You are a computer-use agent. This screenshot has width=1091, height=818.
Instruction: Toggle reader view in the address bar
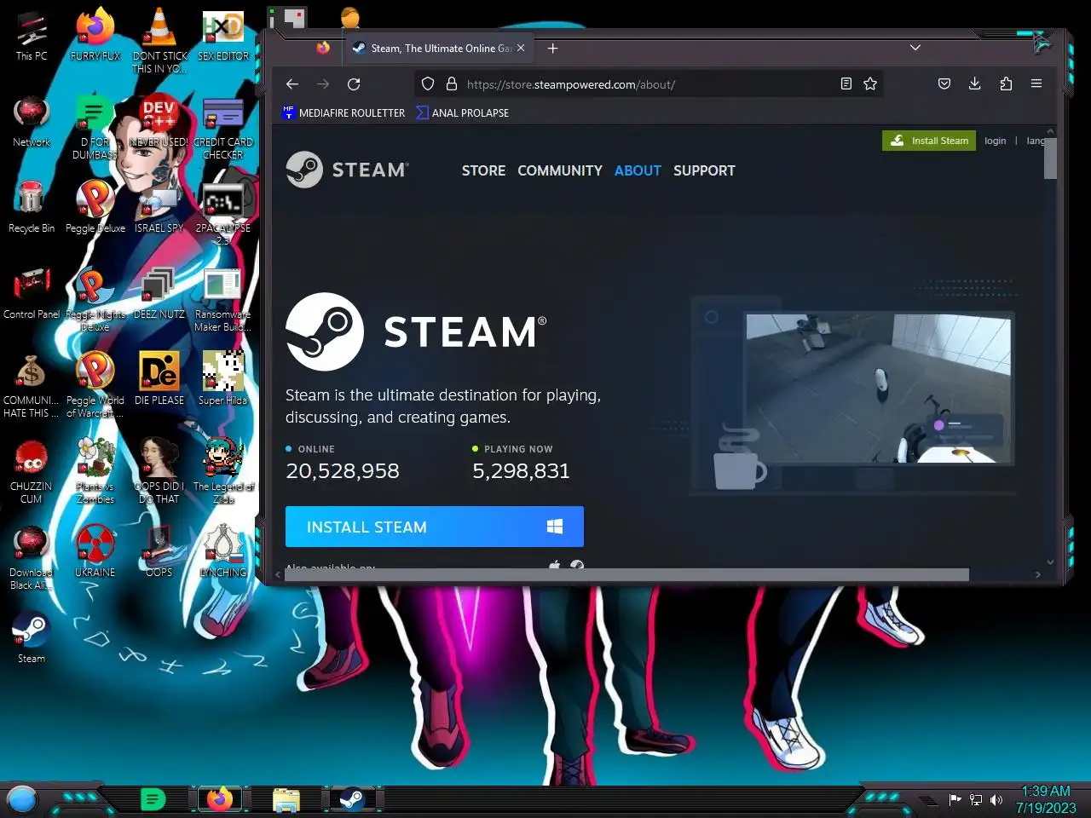click(846, 84)
